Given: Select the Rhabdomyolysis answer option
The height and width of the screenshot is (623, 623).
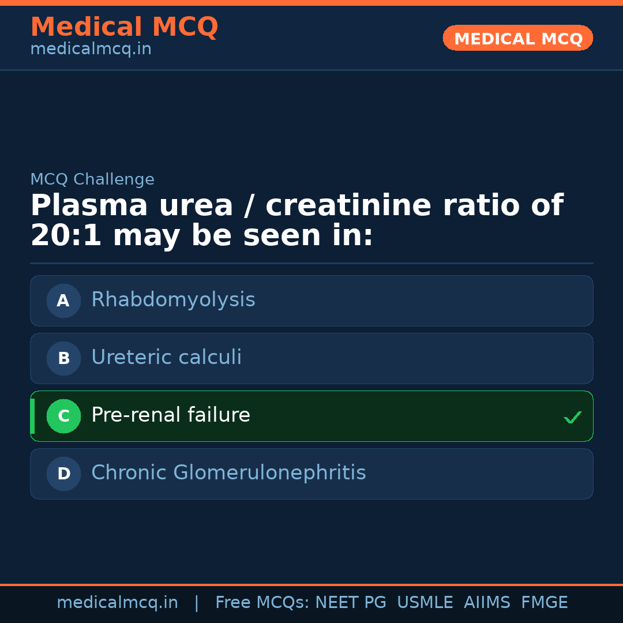Looking at the screenshot, I should tap(173, 300).
